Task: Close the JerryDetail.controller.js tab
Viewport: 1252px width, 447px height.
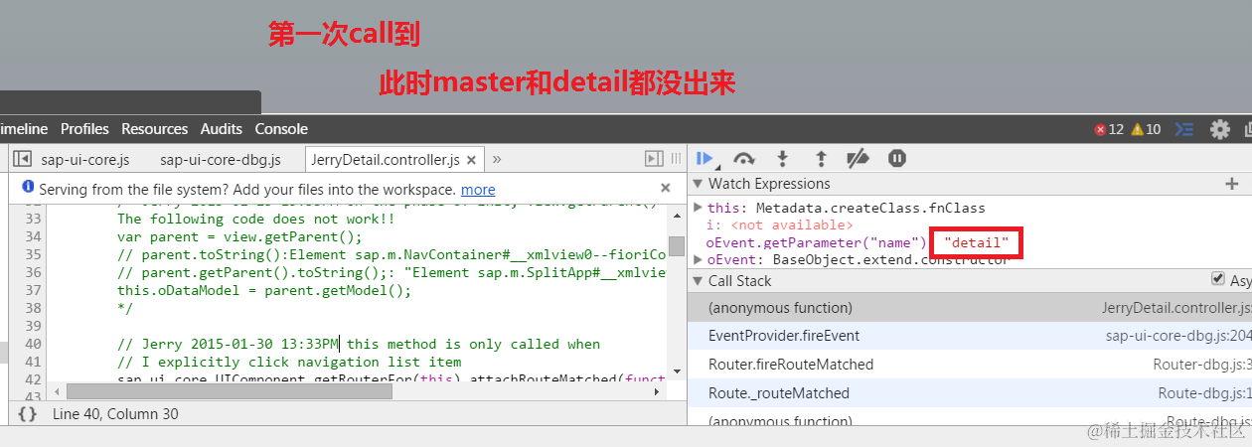Action: [x=471, y=159]
